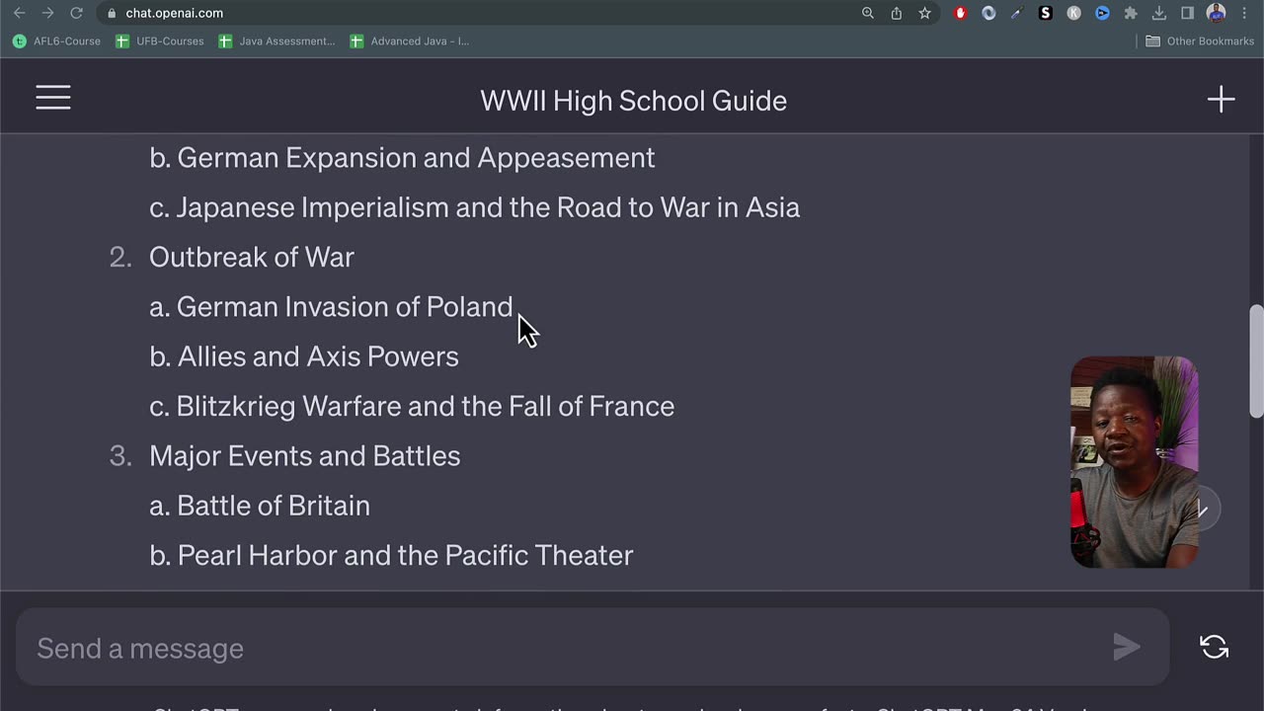The height and width of the screenshot is (711, 1264).
Task: Open the browser Extensions puzzle icon
Action: click(x=1131, y=13)
